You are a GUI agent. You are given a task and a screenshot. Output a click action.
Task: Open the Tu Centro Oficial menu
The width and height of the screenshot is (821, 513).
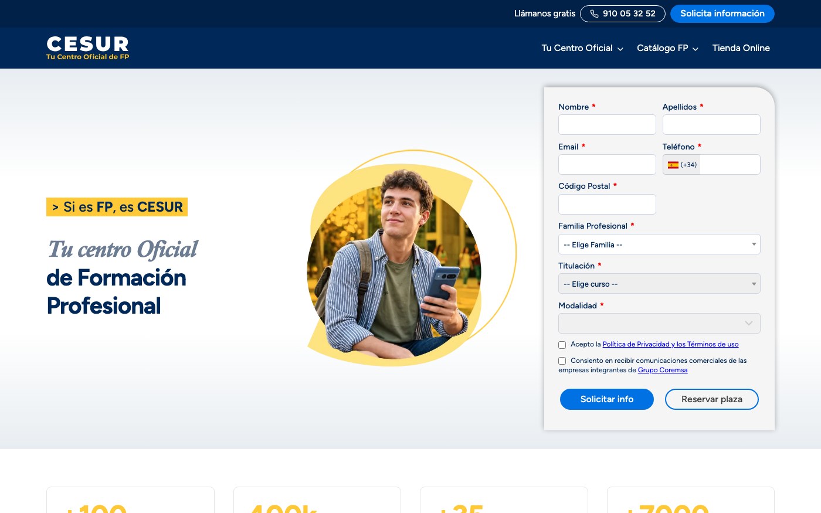[582, 48]
